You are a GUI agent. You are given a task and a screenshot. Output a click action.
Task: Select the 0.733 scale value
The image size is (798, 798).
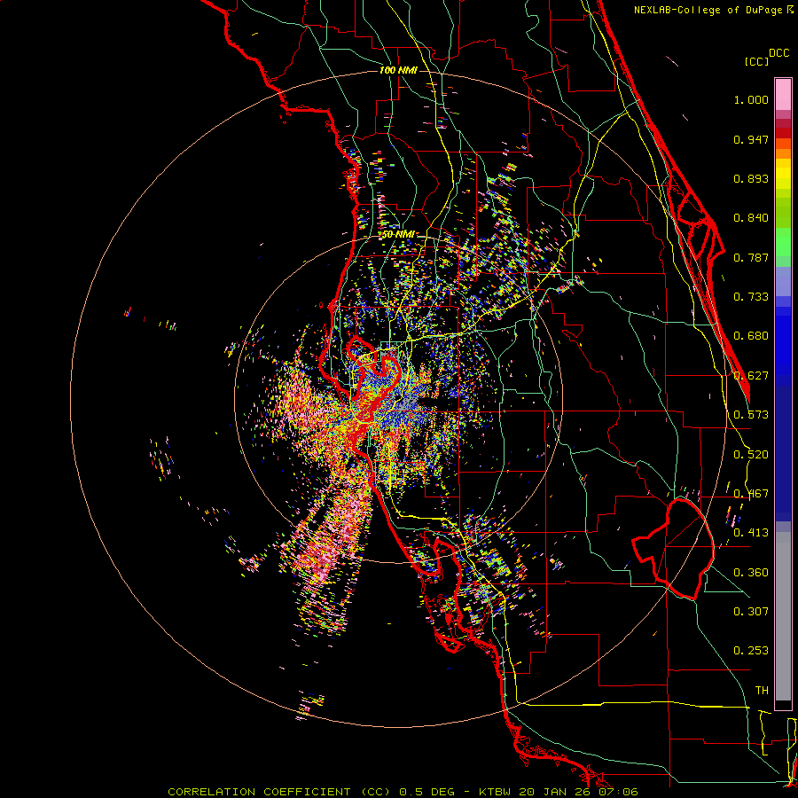coord(751,297)
